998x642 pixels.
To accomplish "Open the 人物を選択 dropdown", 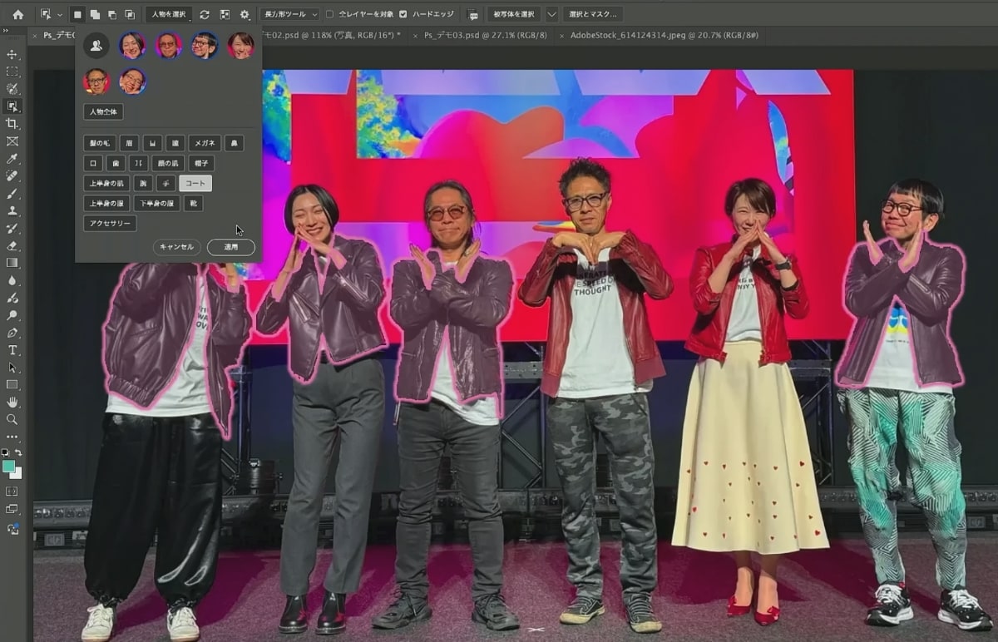I will pos(169,14).
